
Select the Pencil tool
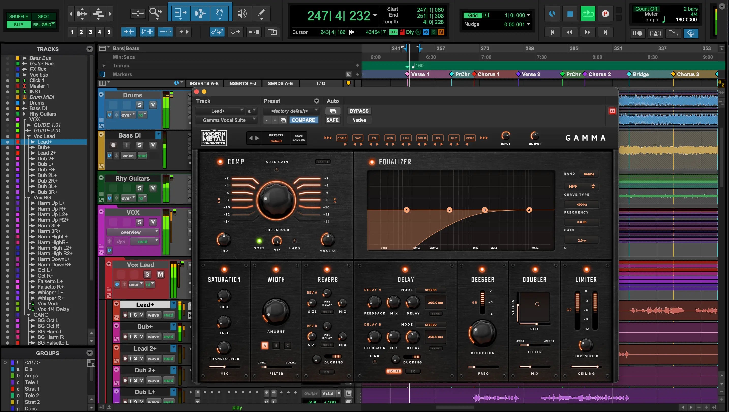[261, 13]
